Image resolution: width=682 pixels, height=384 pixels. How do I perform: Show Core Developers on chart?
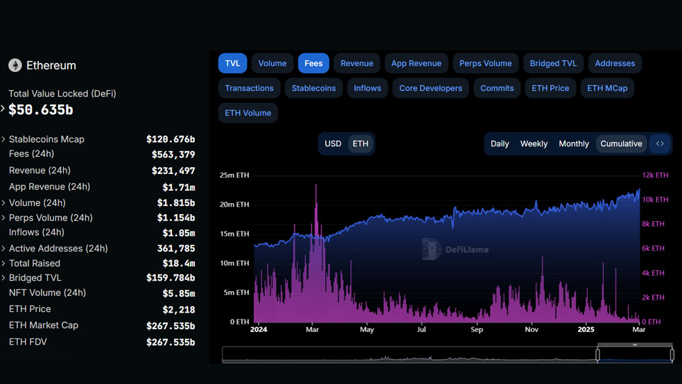(x=430, y=88)
